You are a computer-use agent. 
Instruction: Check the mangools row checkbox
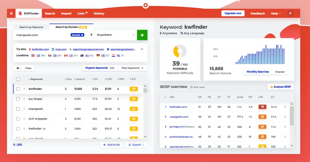pos(18,109)
